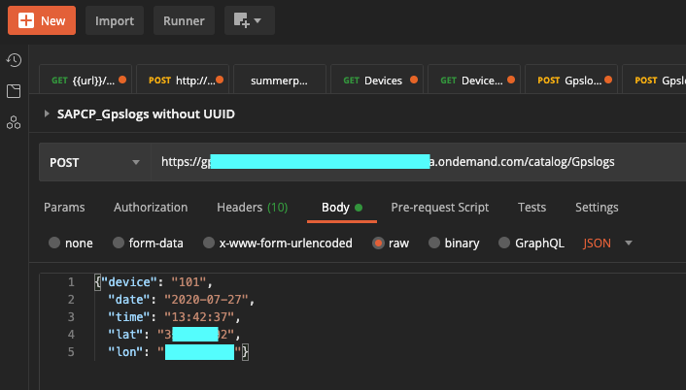Open the APIs sidebar icon
Image resolution: width=686 pixels, height=390 pixels.
point(14,122)
